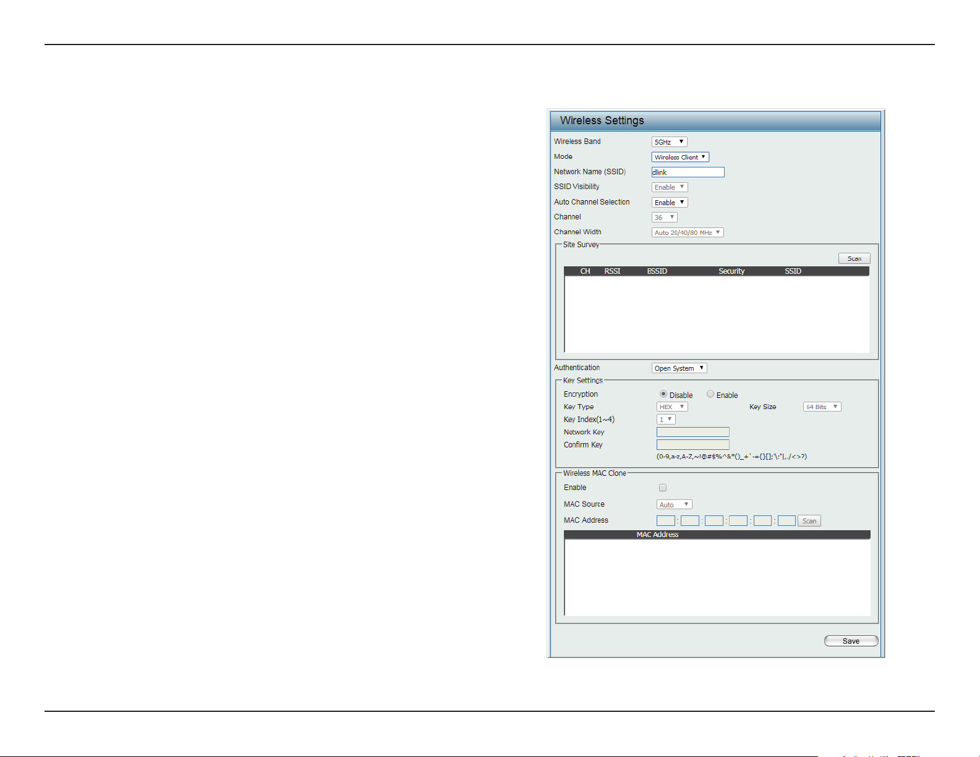Open the Key Size dropdown
The width and height of the screenshot is (980, 757).
click(822, 407)
